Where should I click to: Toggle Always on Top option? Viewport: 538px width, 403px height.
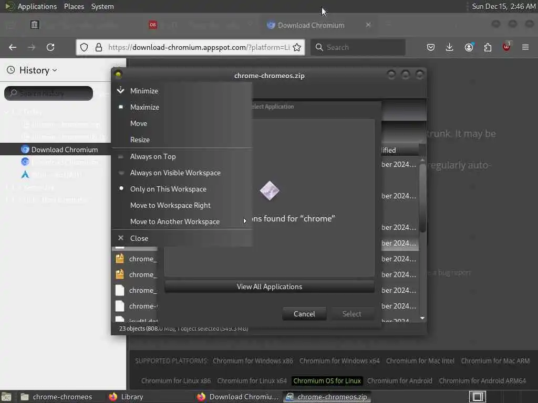point(182,156)
